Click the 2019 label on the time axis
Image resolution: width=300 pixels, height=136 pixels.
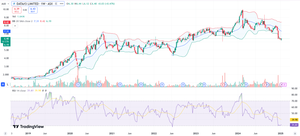pyautogui.click(x=28, y=133)
